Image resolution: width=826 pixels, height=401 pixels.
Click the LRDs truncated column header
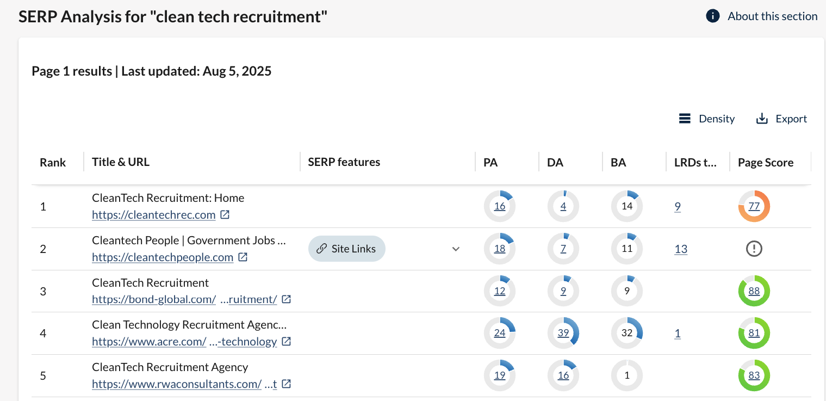695,162
